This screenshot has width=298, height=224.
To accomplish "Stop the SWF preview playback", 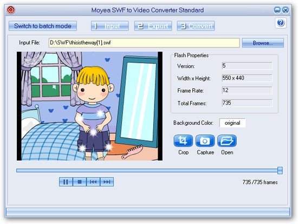I will tap(80, 182).
